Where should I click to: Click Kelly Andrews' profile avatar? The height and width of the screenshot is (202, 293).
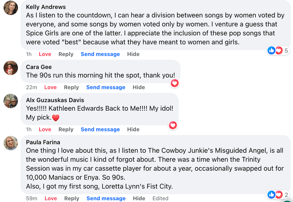[11, 8]
